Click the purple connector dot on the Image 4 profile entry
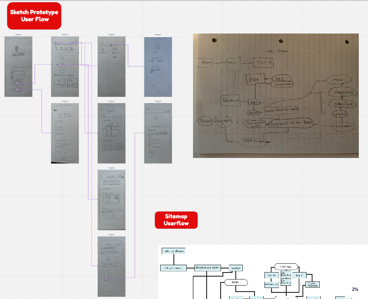Viewport: 368px width, 299px height. coord(115,45)
